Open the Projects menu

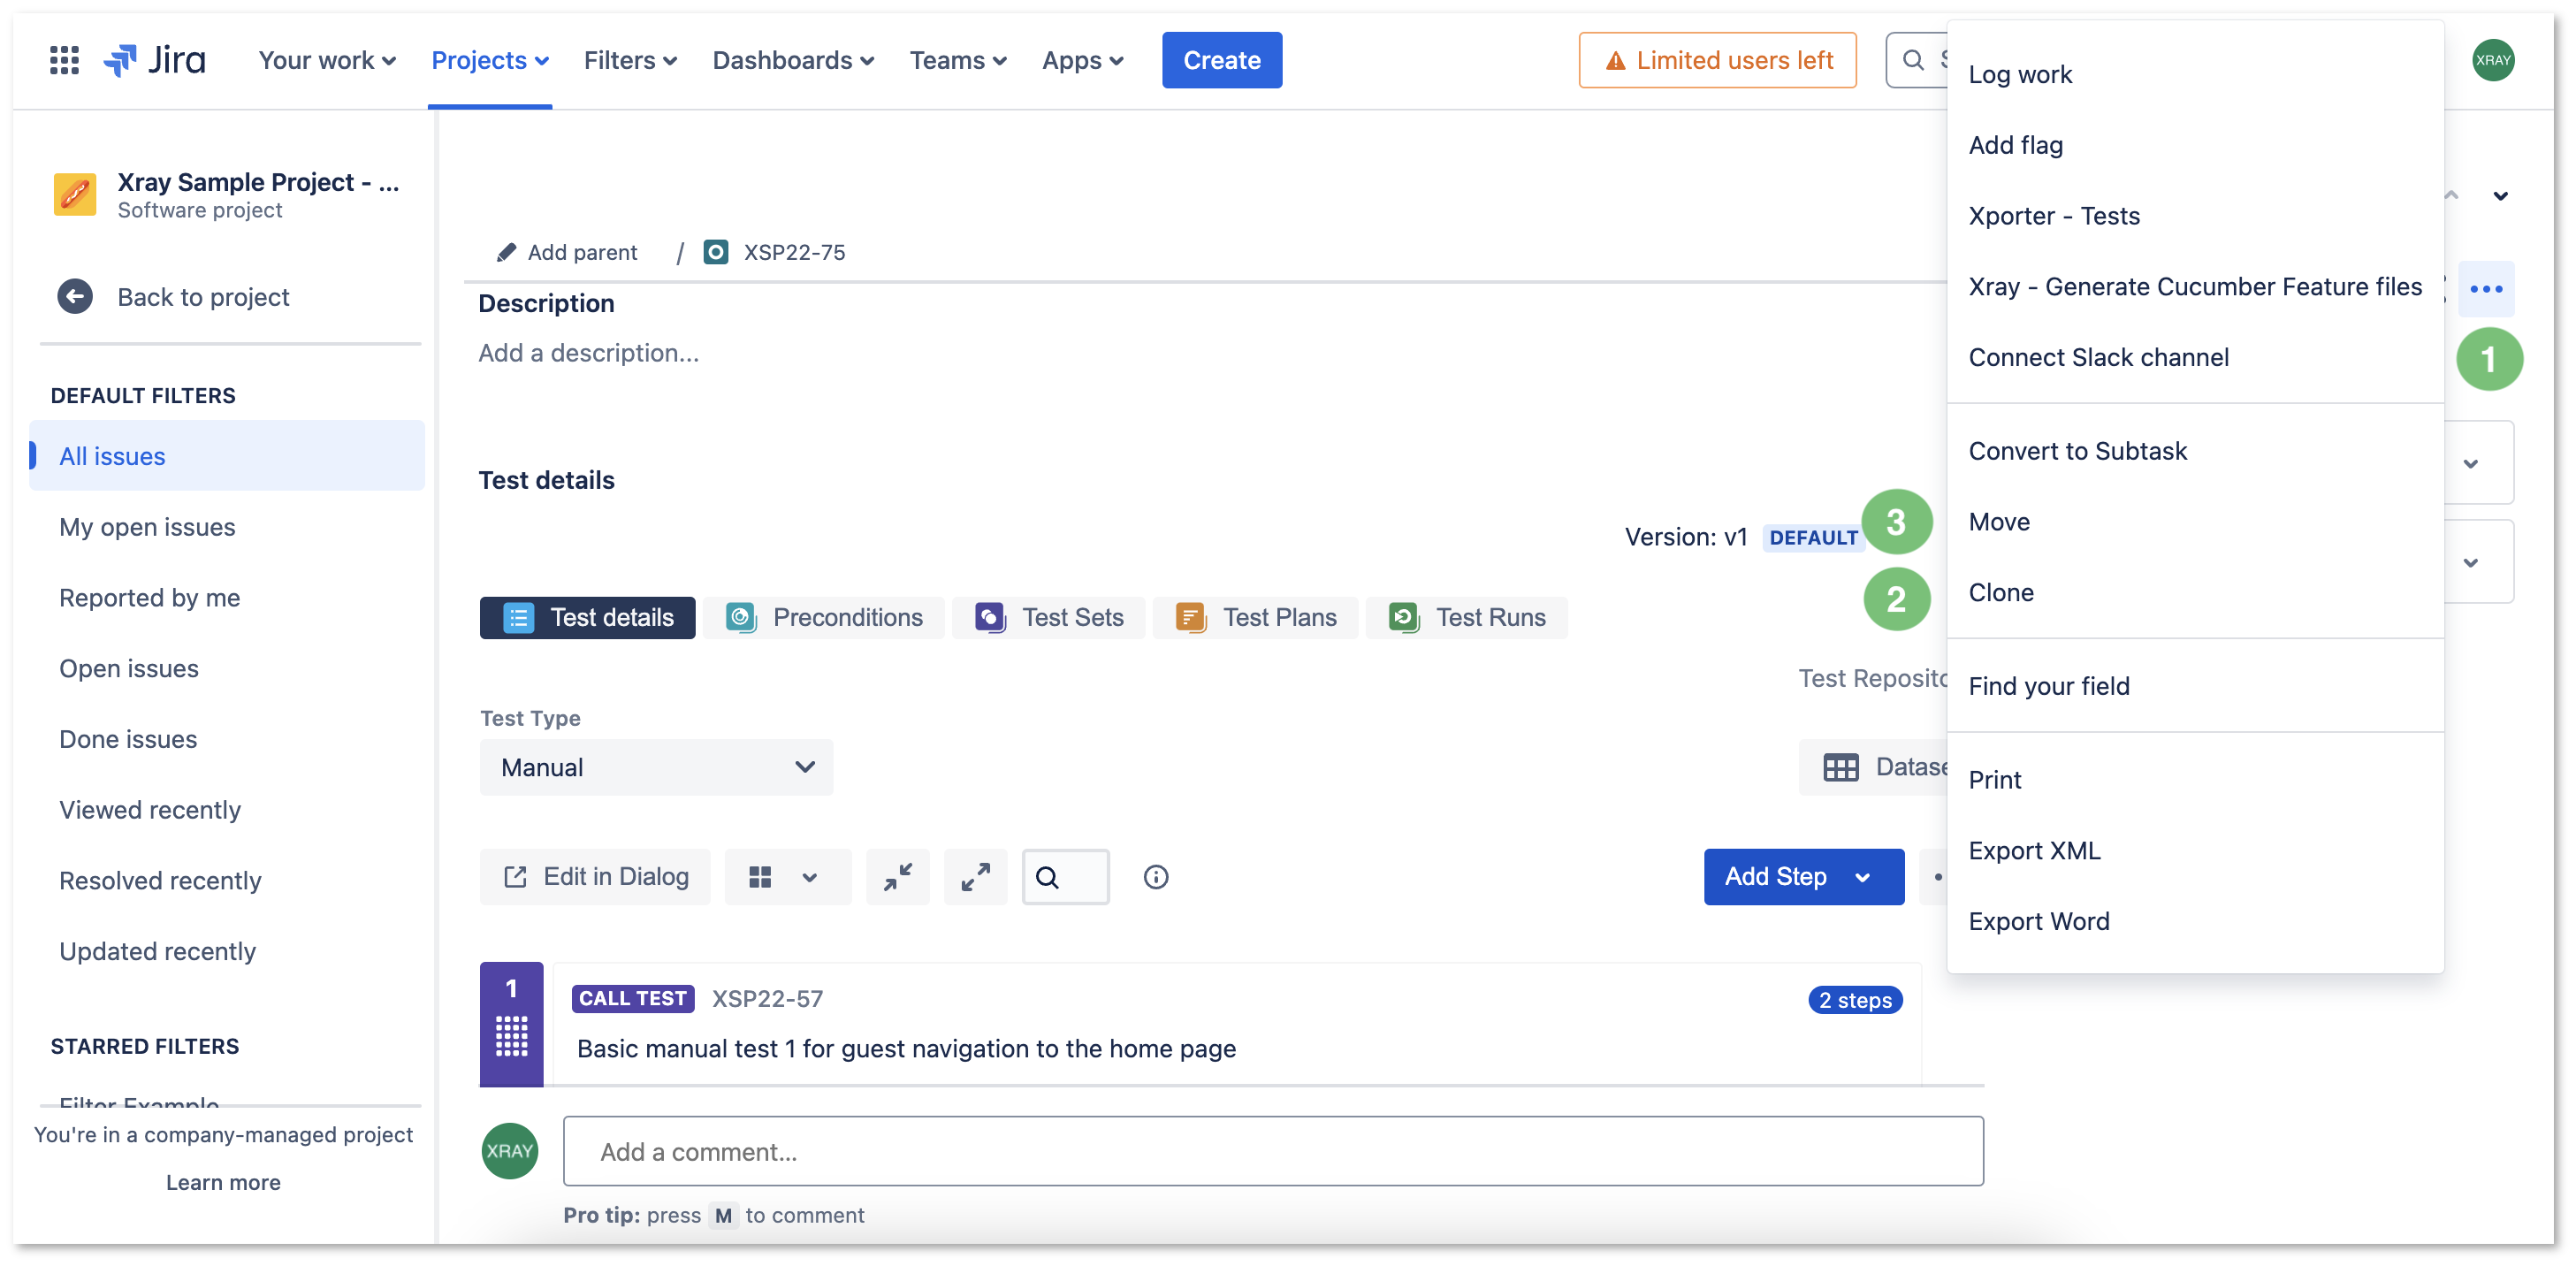click(x=489, y=60)
